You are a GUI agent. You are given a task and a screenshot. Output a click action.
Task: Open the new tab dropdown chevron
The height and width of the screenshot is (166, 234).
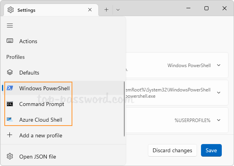pos(118,10)
